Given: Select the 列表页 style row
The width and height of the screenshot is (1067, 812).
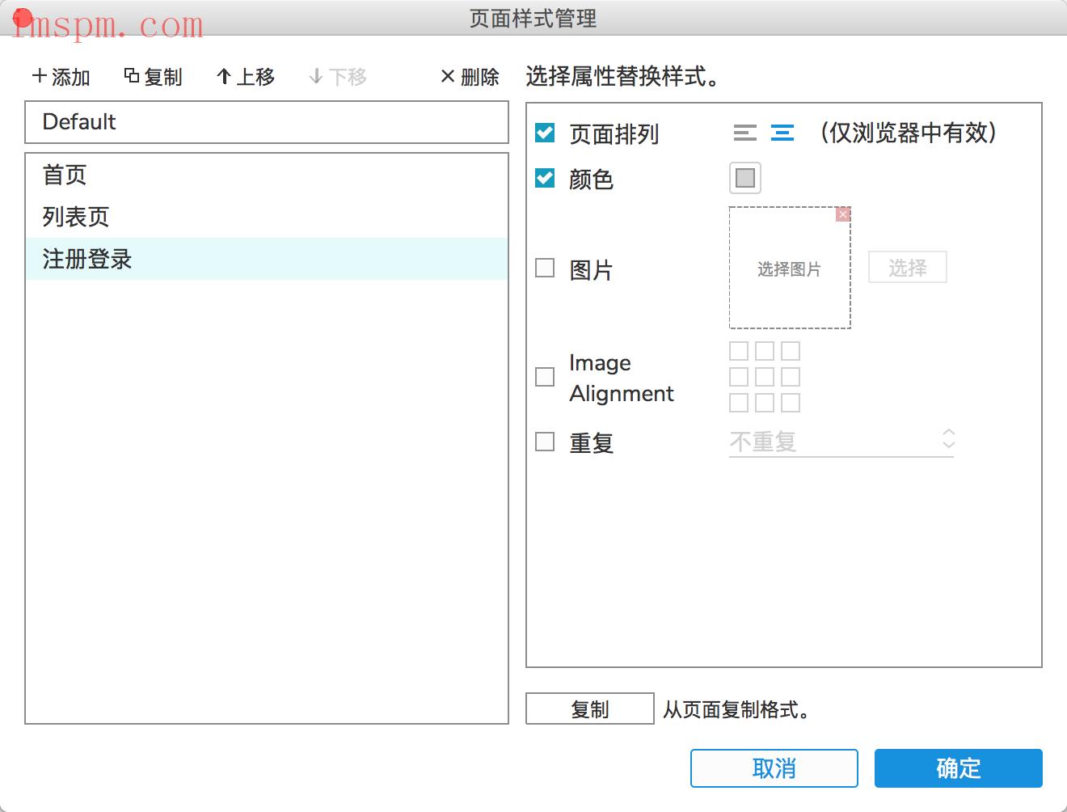Looking at the screenshot, I should click(267, 217).
